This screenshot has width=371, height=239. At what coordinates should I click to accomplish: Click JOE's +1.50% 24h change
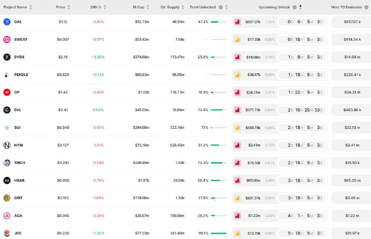point(98,233)
